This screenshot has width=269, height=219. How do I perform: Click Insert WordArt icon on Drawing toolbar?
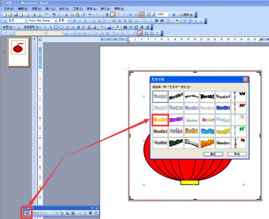click(78, 27)
